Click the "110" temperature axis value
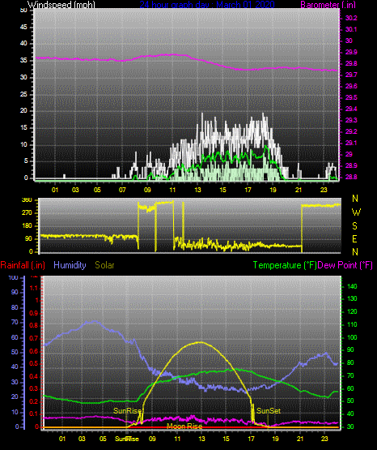Viewport: 377px width, 450px height. [x=352, y=324]
